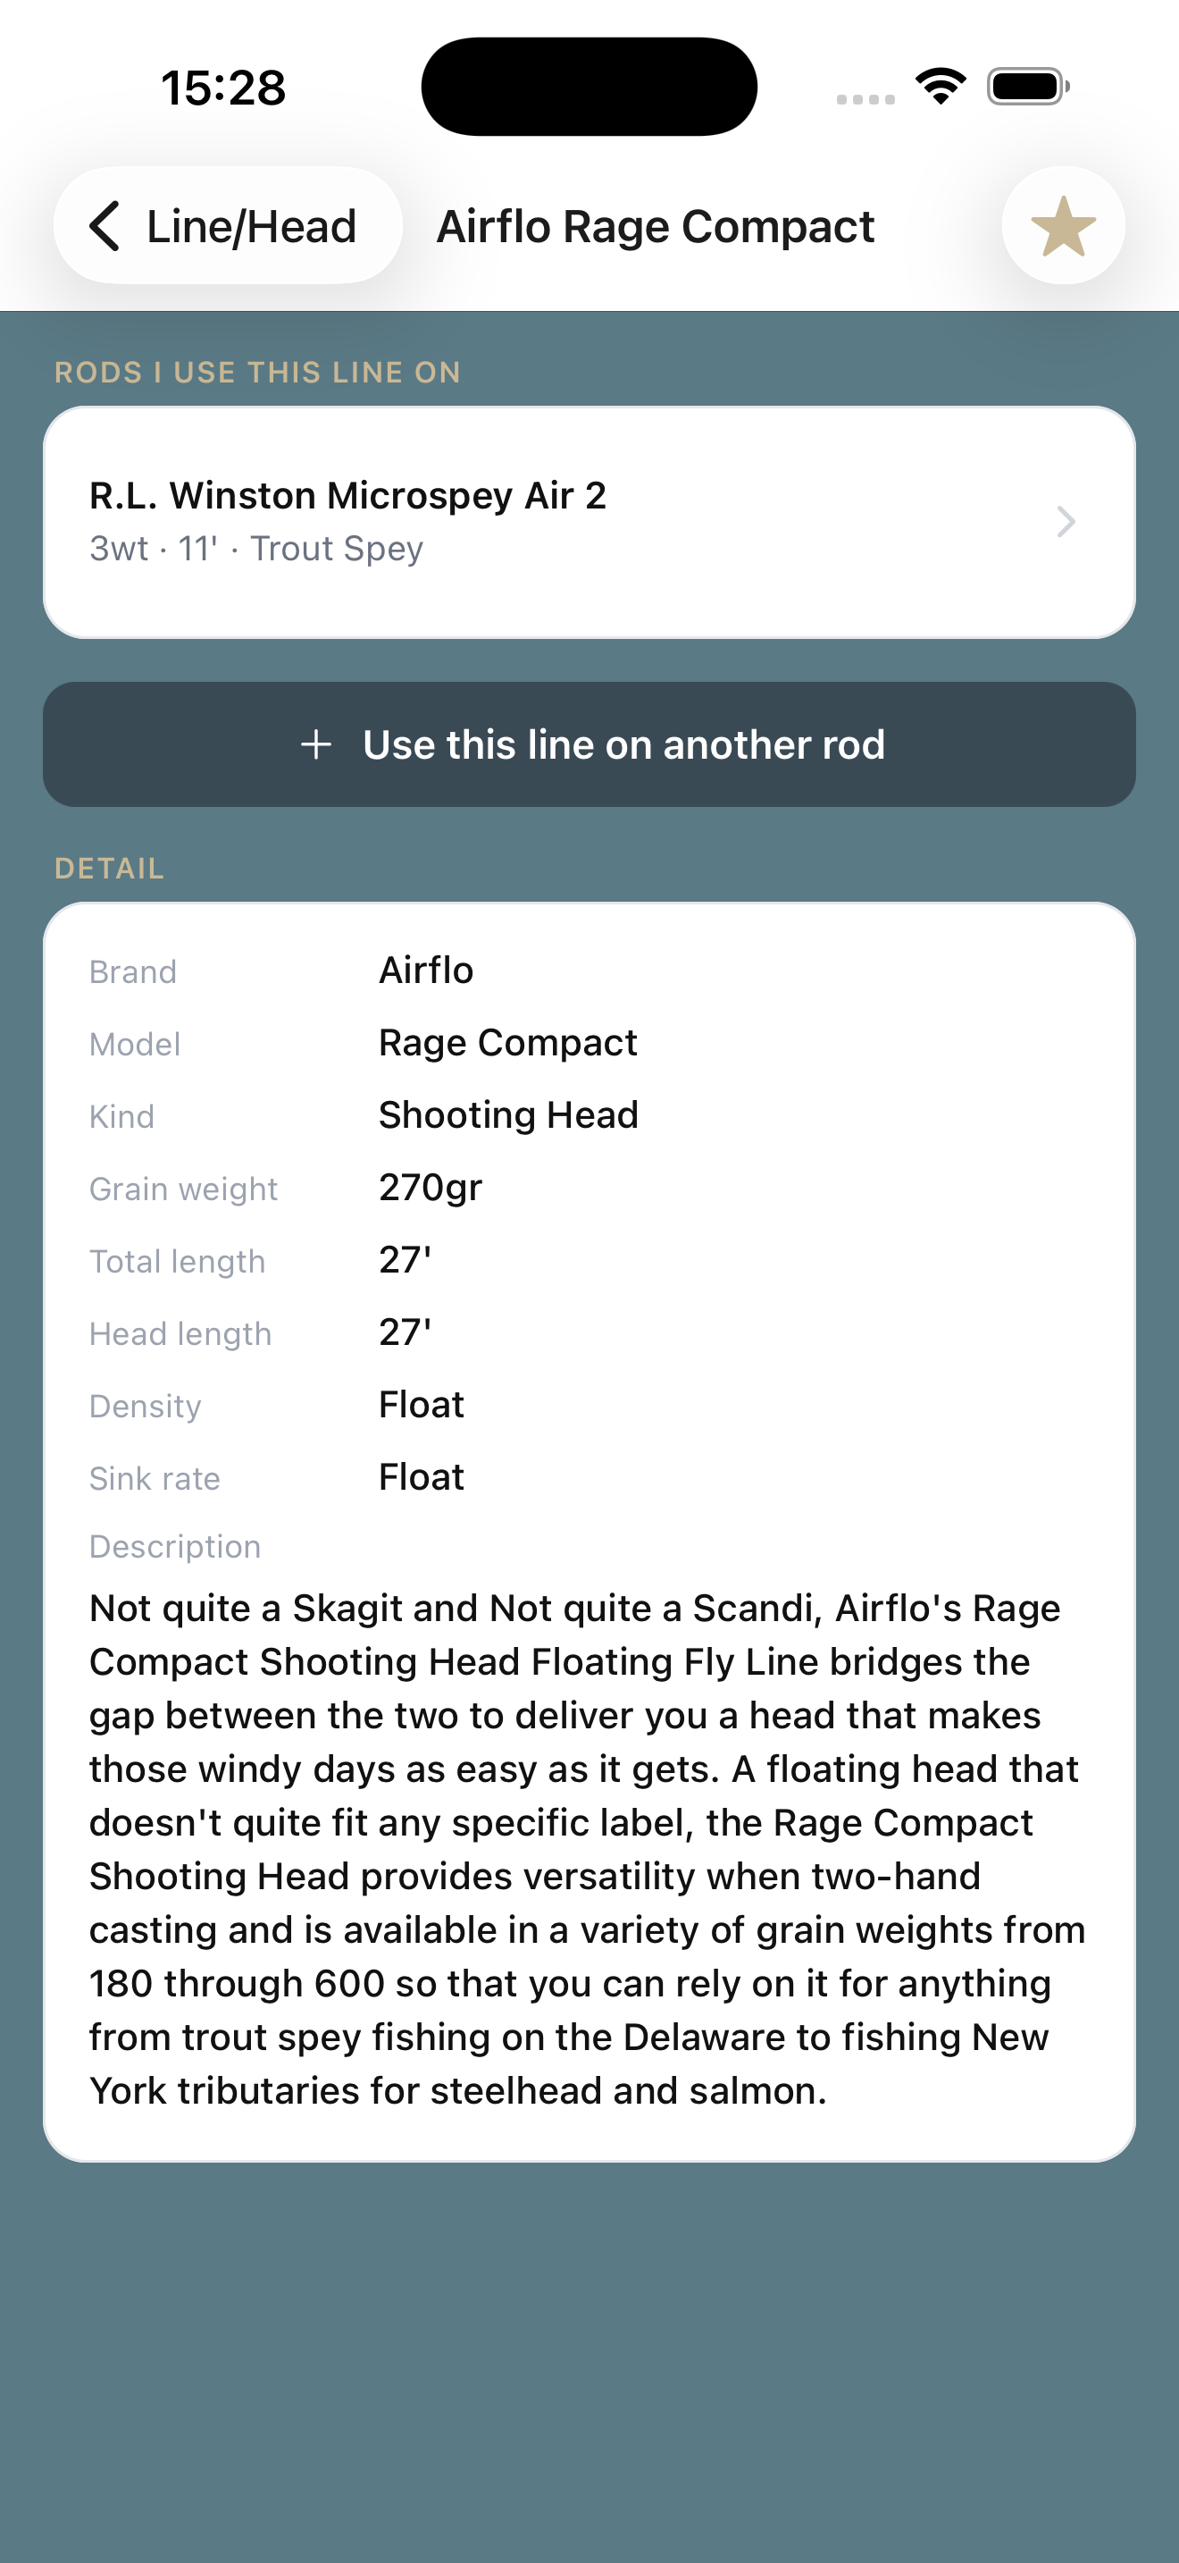Tap the description paragraph text
1179x2563 pixels.
coord(587,1849)
